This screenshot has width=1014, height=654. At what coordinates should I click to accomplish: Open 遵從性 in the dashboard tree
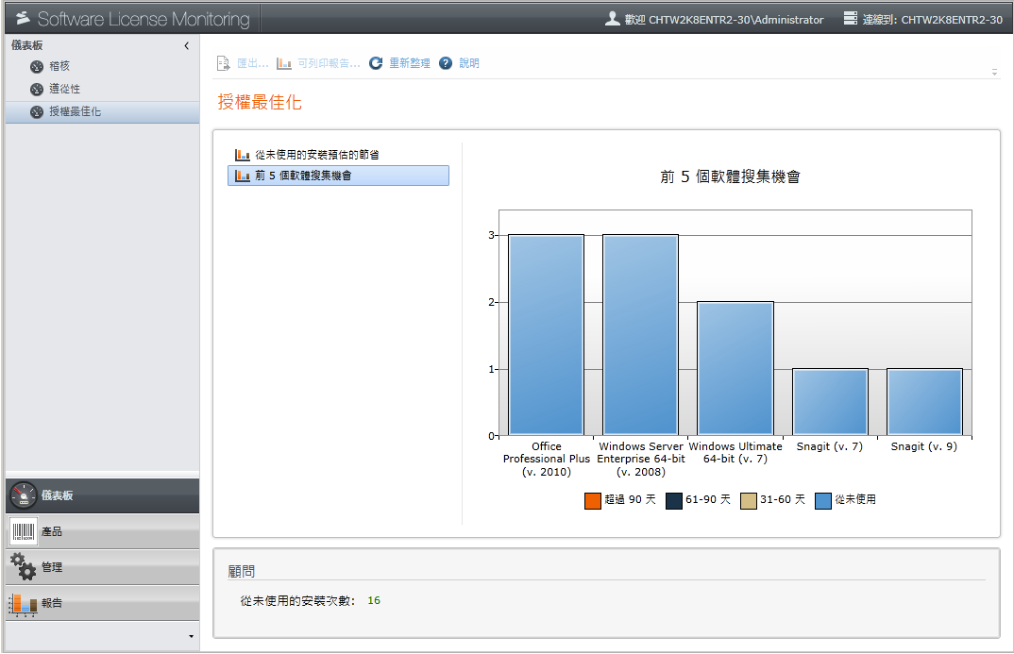64,89
